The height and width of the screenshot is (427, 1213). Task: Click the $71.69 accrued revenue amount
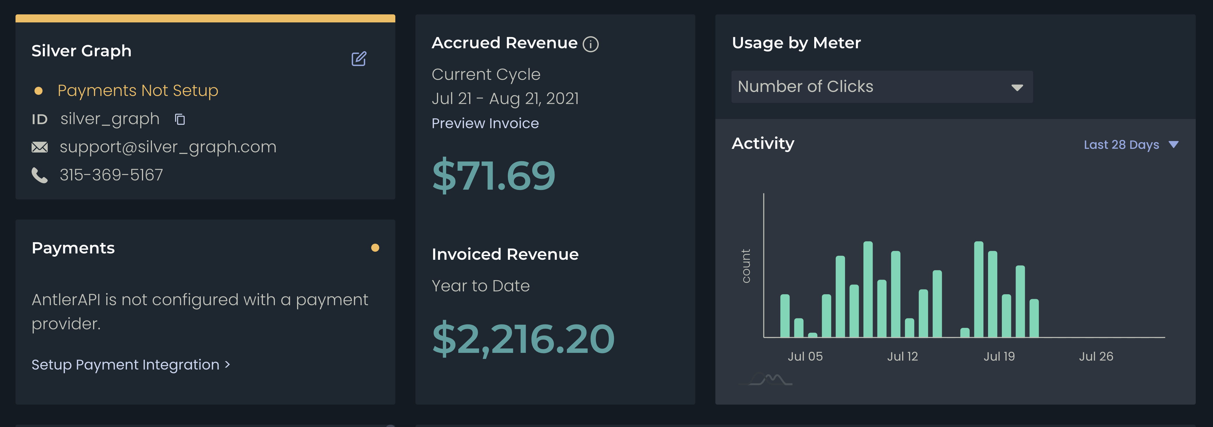(494, 176)
